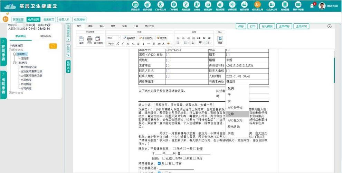Click the 保存 floppy icon in 文件管理

tap(82, 39)
